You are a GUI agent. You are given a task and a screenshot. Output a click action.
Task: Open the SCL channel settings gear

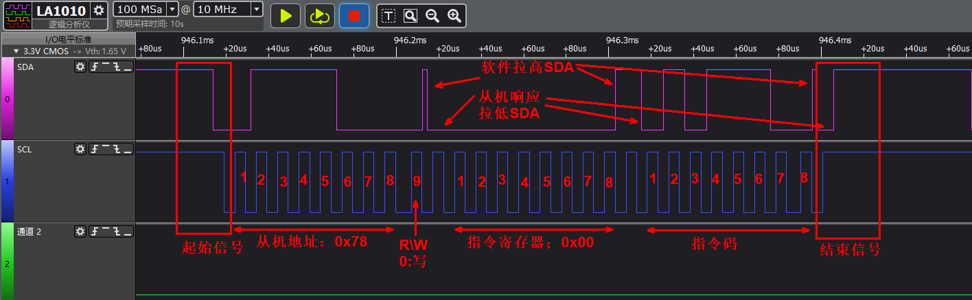coord(80,149)
